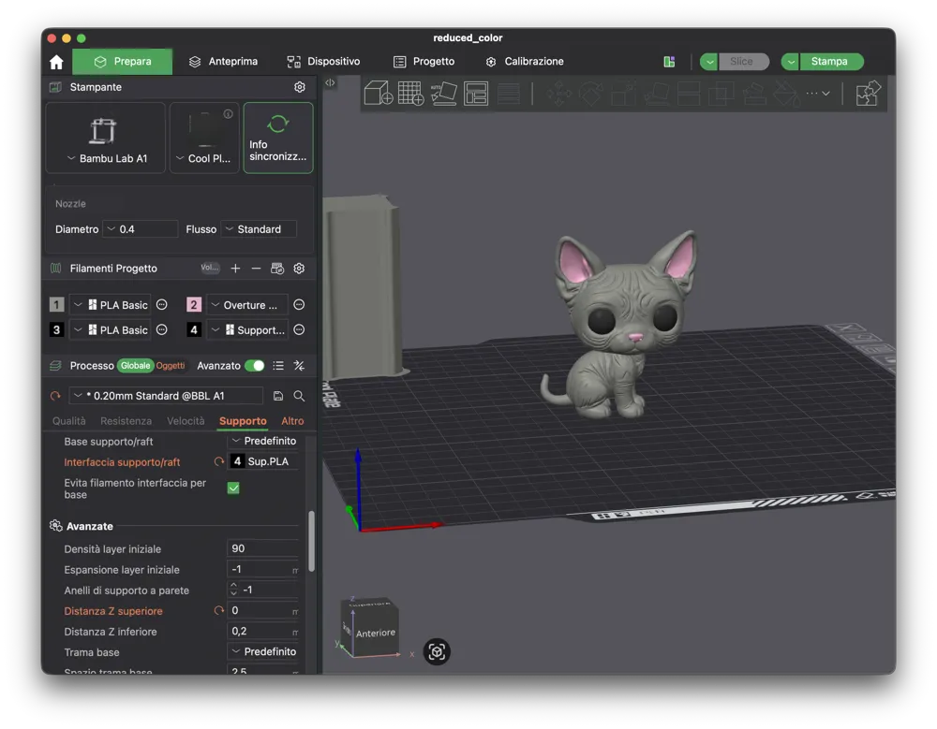
Task: Select the Altro settings tab
Action: (x=292, y=421)
